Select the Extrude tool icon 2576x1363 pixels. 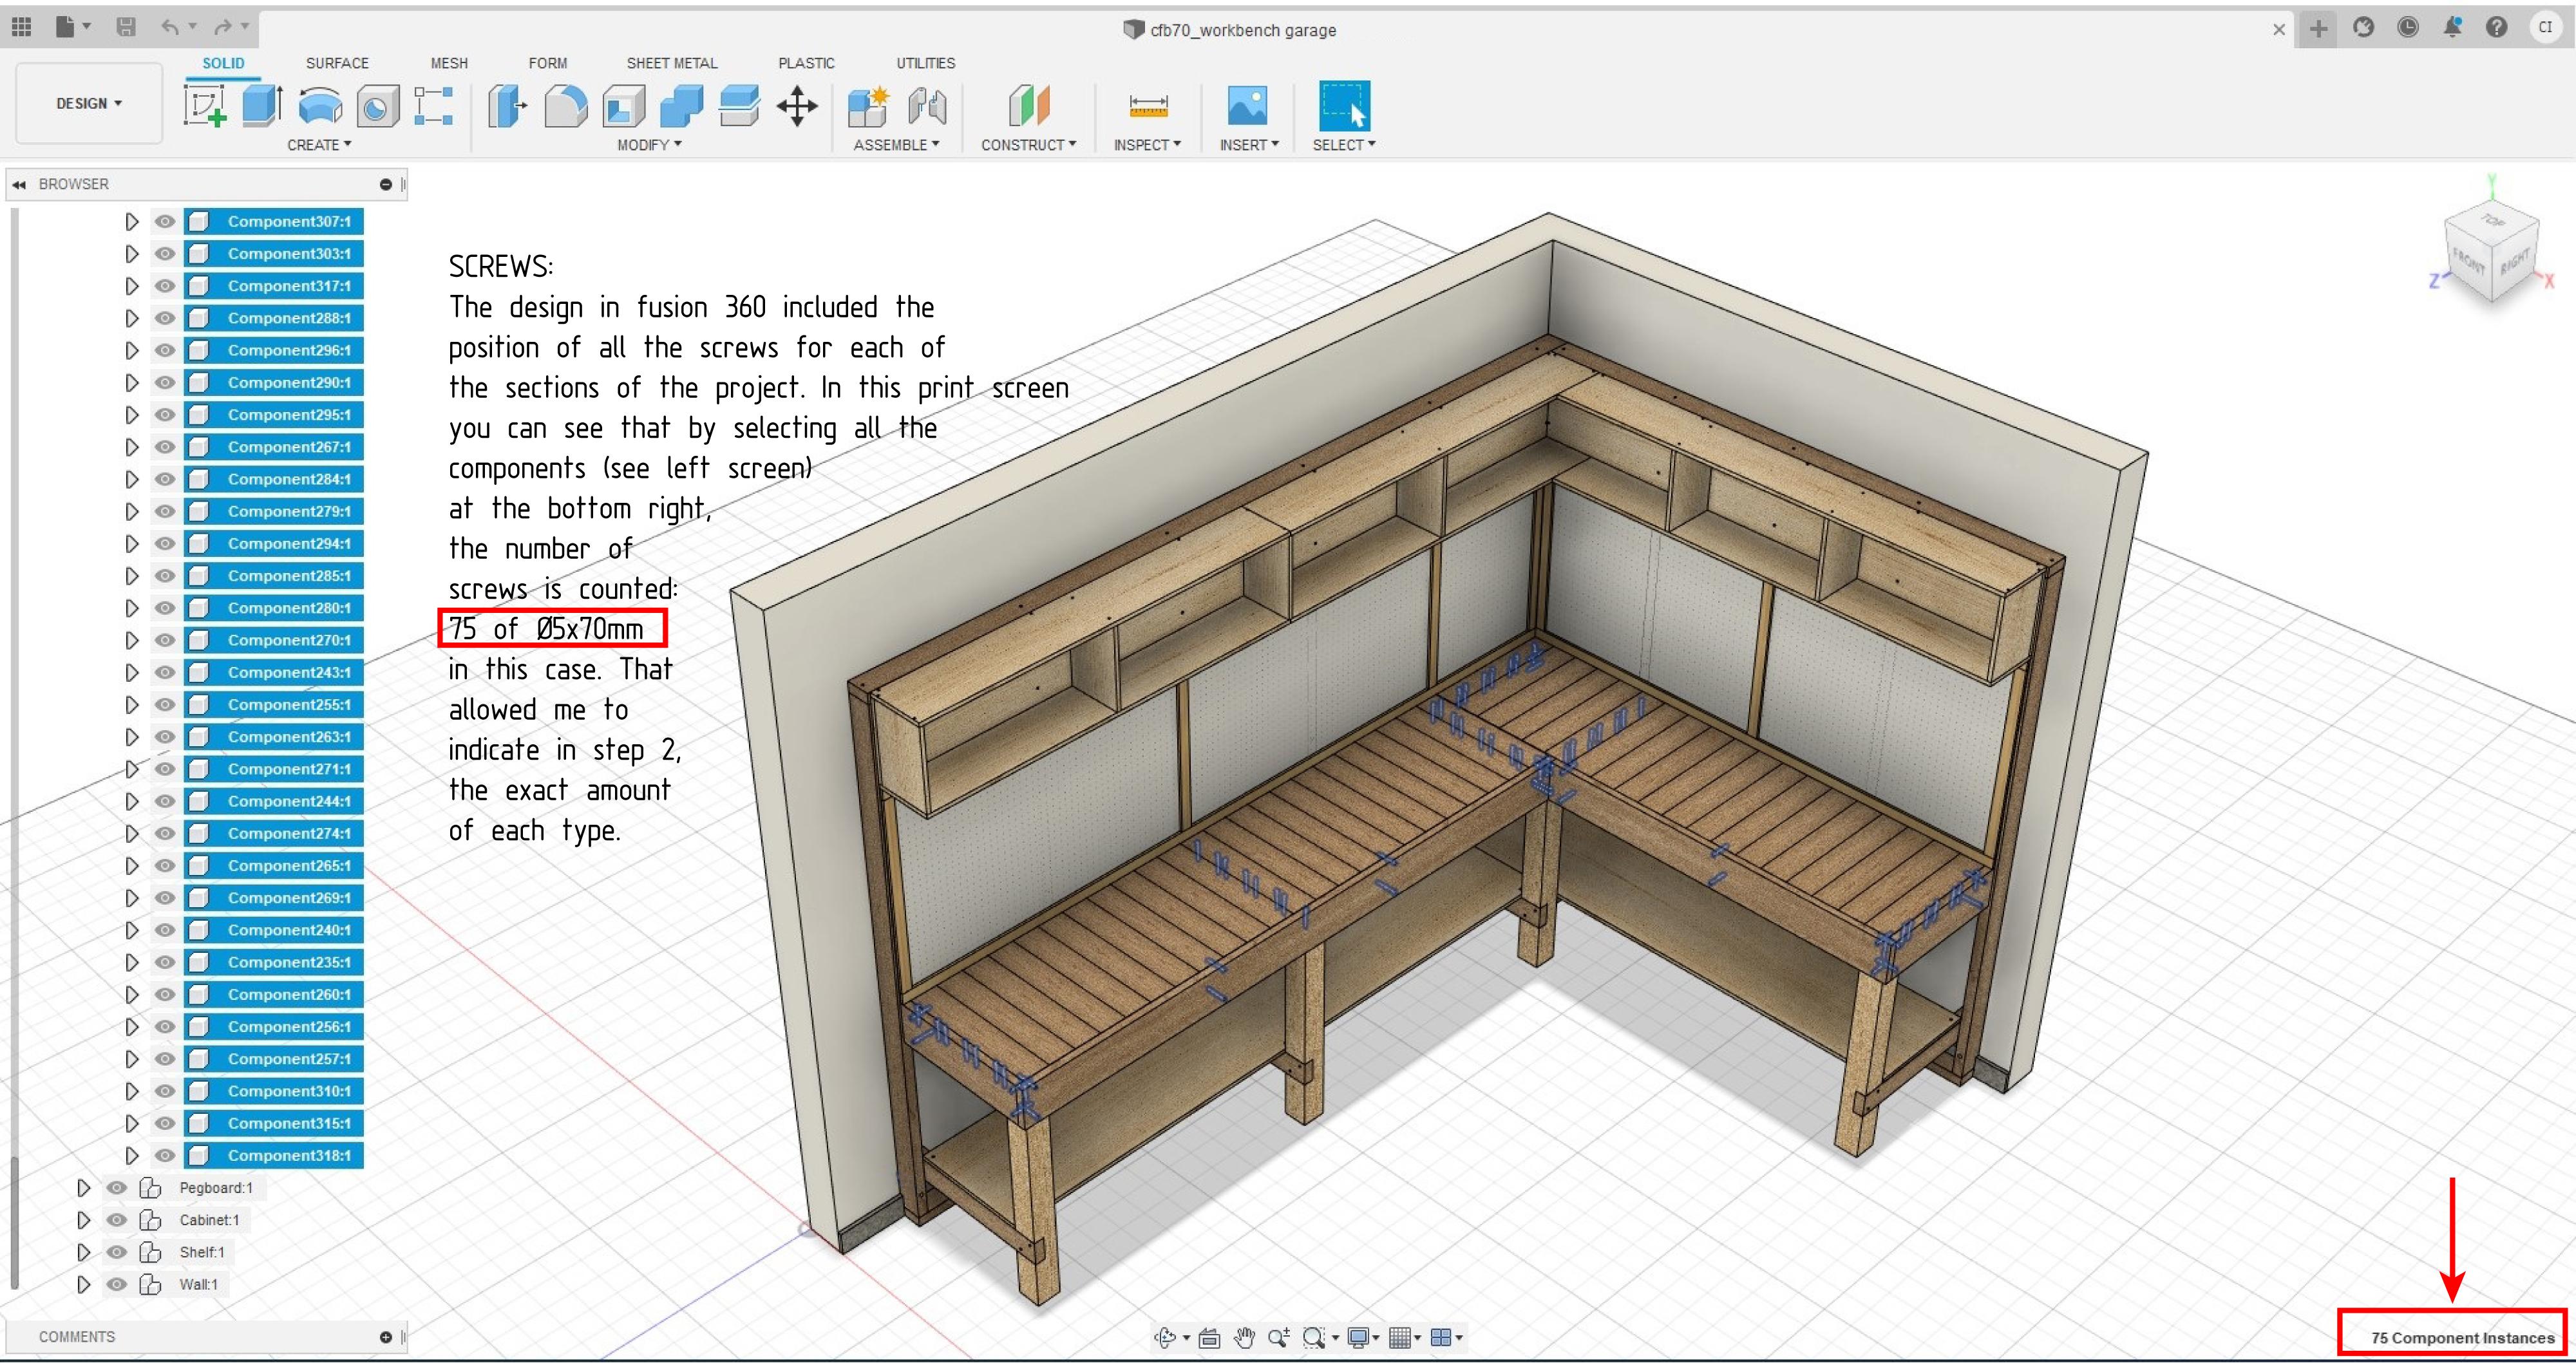point(262,105)
